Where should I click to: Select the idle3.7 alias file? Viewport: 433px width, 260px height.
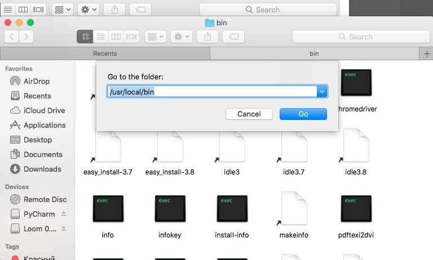point(294,146)
